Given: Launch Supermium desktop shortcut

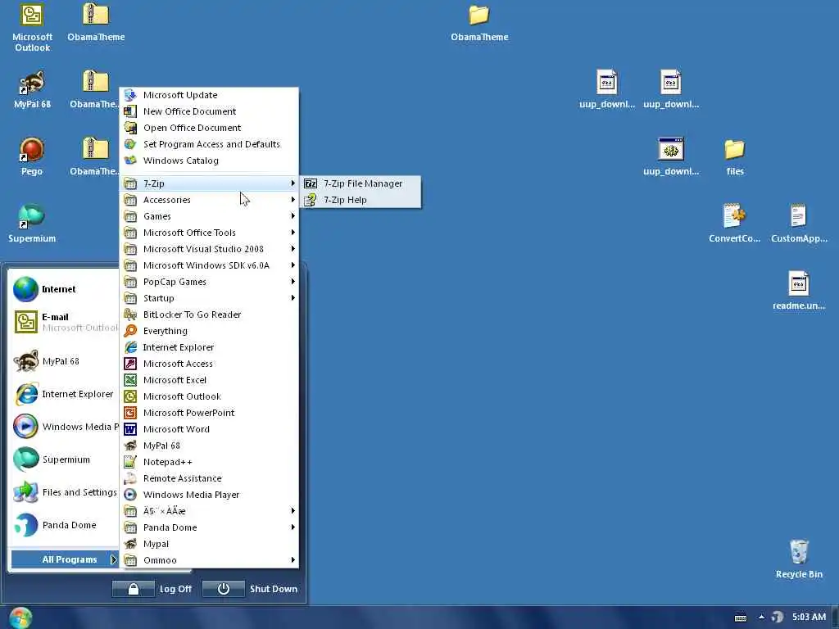Looking at the screenshot, I should pos(32,224).
